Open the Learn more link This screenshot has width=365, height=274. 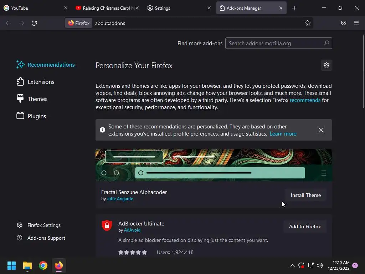point(283,134)
